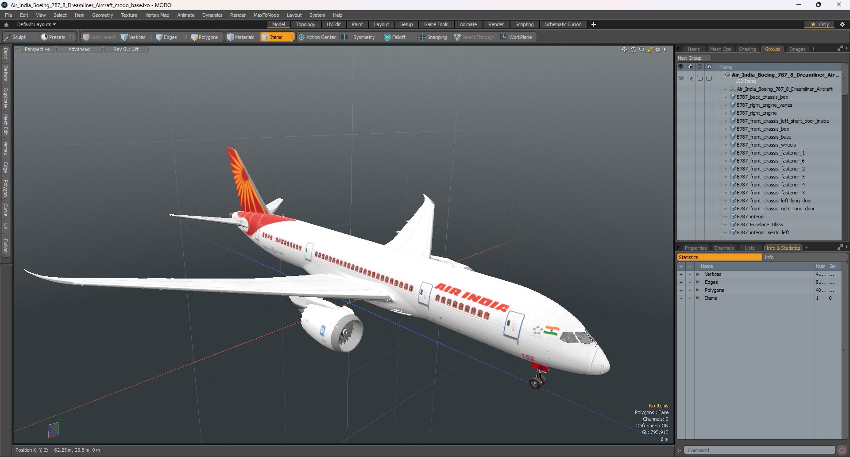Screen dimensions: 850x457
Task: Click the New Group button
Action: [693, 58]
